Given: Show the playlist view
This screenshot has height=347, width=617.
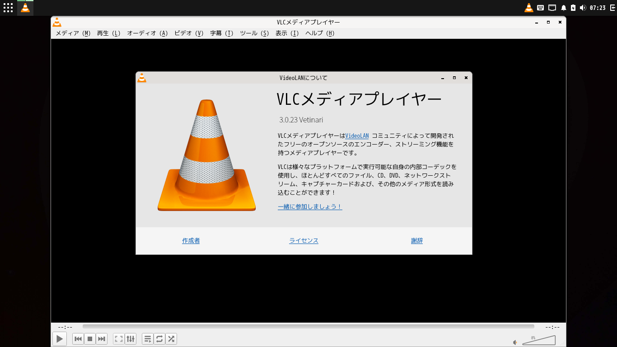Looking at the screenshot, I should click(x=148, y=339).
